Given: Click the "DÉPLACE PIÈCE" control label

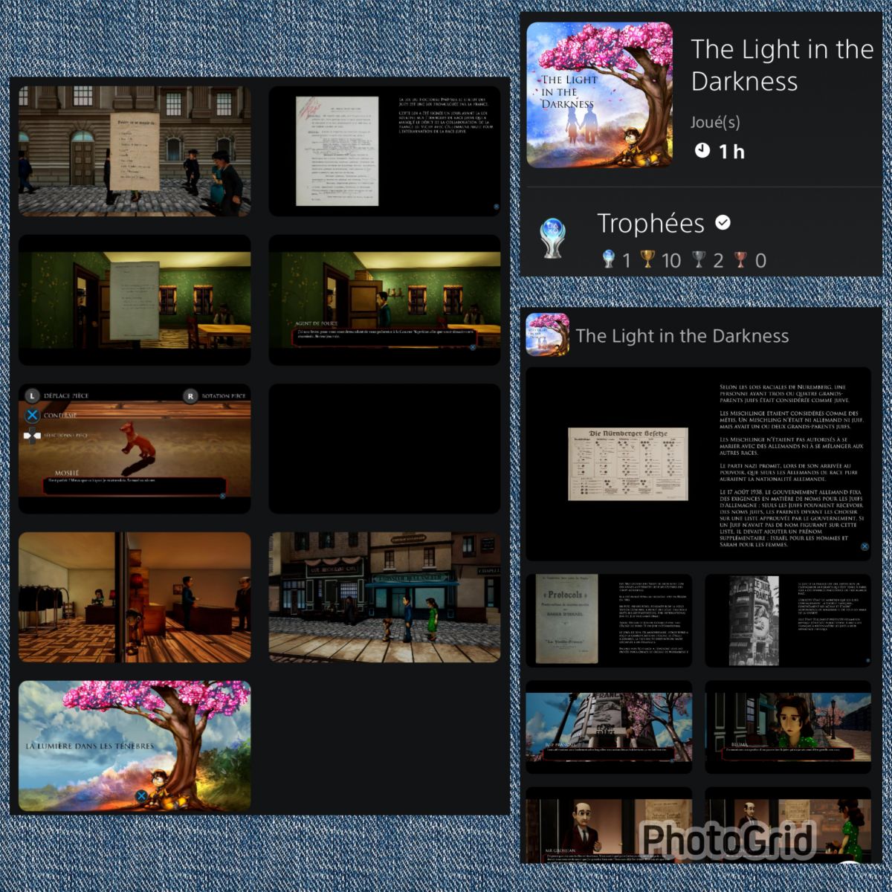Looking at the screenshot, I should [x=66, y=395].
